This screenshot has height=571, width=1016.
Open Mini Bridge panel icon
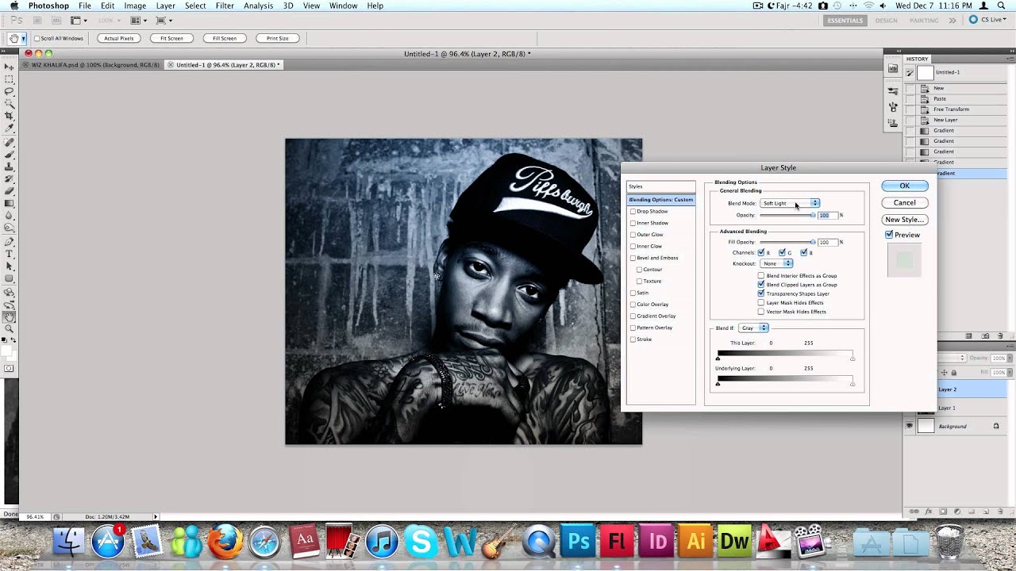[x=893, y=69]
